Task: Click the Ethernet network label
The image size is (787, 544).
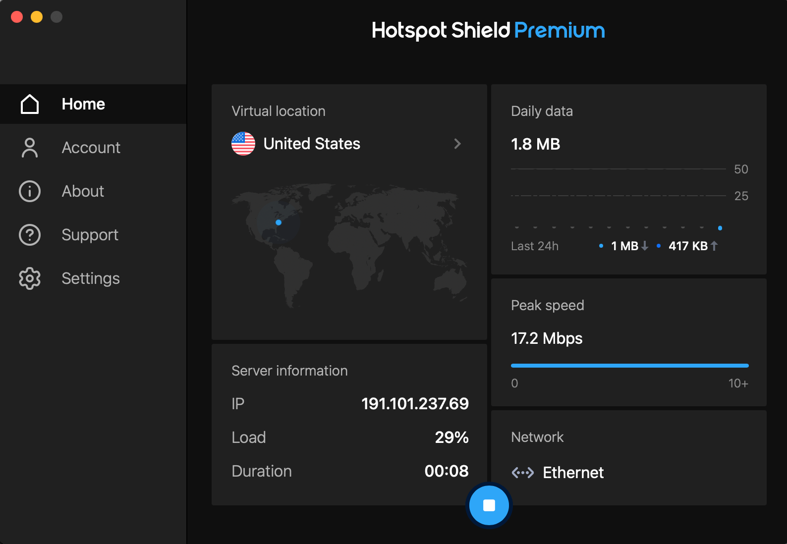Action: click(573, 473)
